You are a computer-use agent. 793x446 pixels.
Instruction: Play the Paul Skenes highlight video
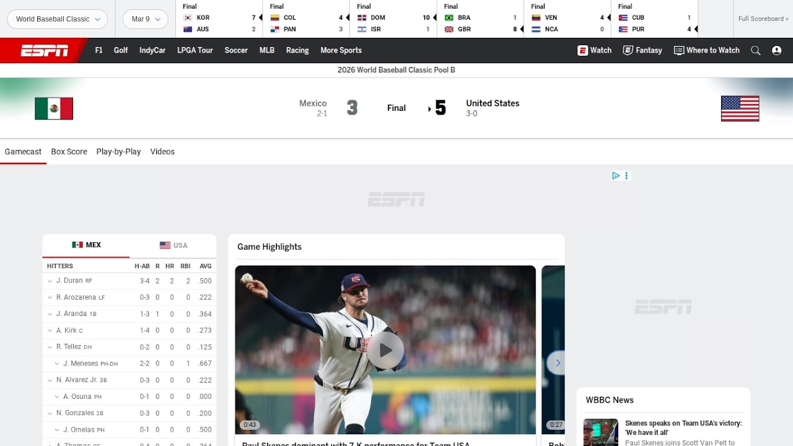pos(385,350)
